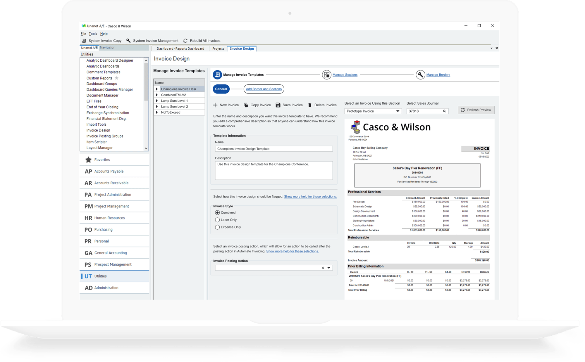Image resolution: width=585 pixels, height=362 pixels.
Task: Choose the Expense Only invoice style
Action: coord(217,227)
